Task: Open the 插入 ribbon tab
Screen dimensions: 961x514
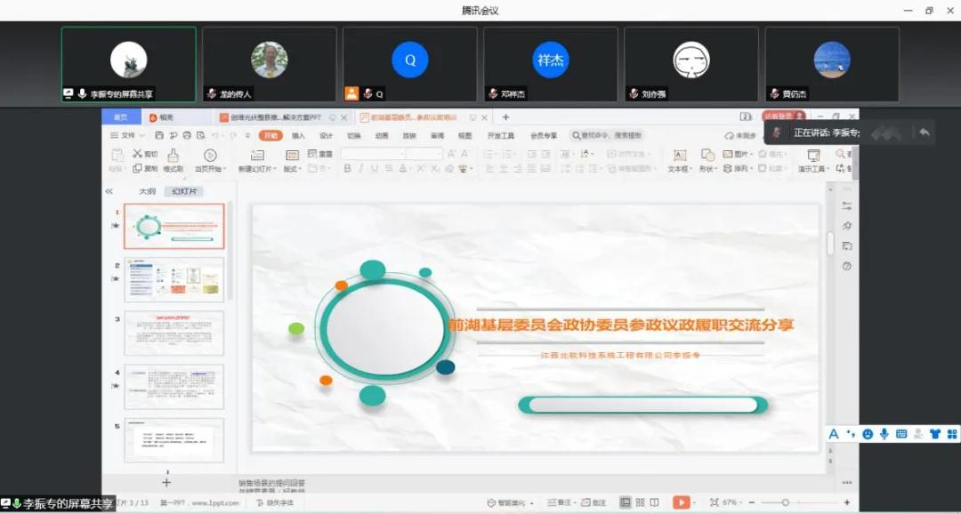Action: [x=298, y=135]
